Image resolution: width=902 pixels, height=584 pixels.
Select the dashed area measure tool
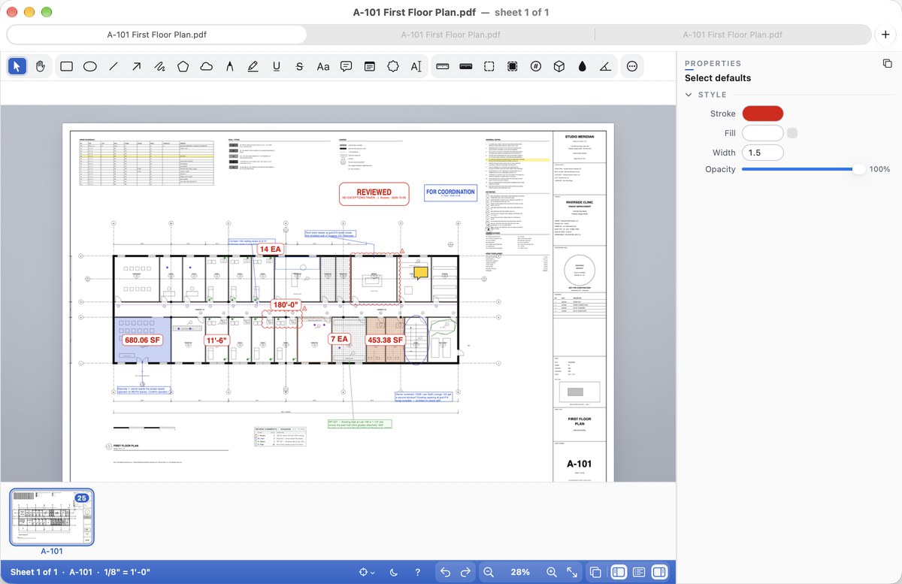coord(489,66)
